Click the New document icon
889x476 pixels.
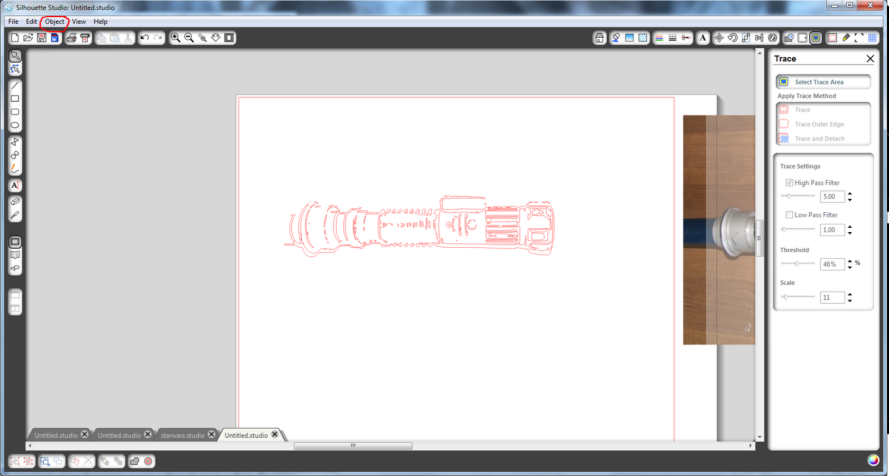pyautogui.click(x=15, y=38)
